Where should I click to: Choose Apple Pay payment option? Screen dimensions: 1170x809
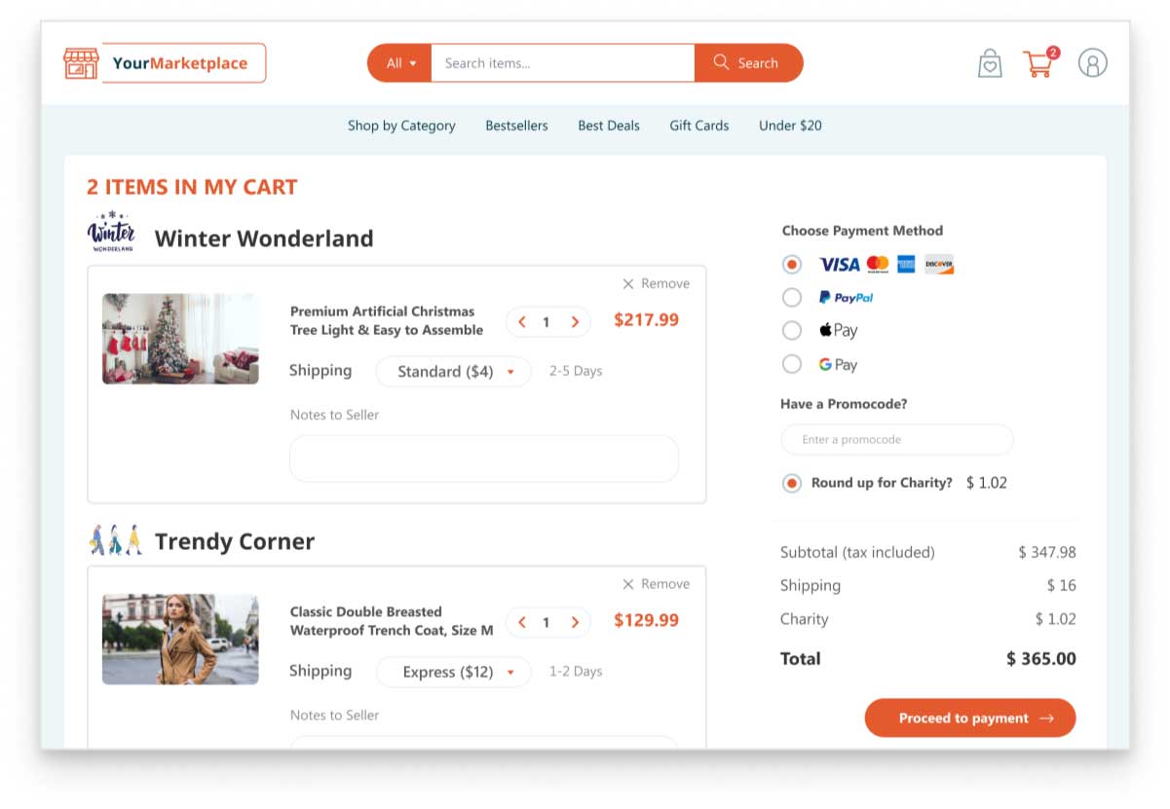pyautogui.click(x=792, y=331)
